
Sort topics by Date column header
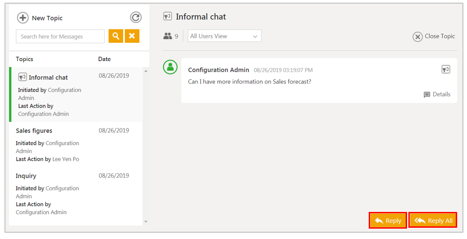pos(105,59)
